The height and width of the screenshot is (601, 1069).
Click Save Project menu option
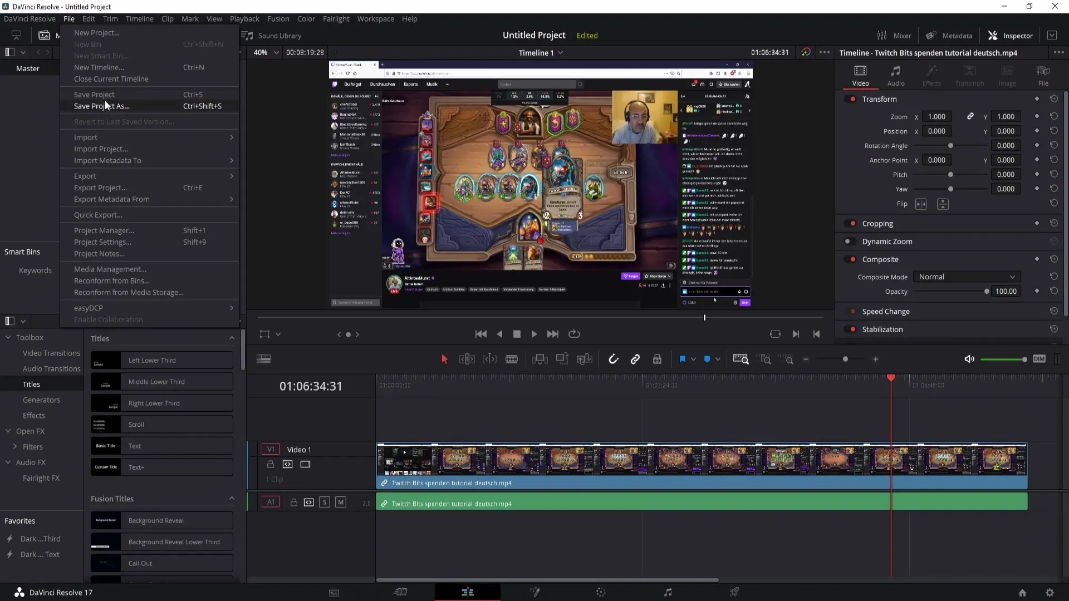[94, 94]
